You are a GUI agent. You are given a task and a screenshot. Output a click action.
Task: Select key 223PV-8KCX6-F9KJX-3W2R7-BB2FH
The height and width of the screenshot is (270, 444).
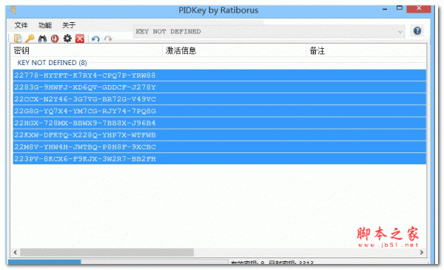click(x=220, y=159)
